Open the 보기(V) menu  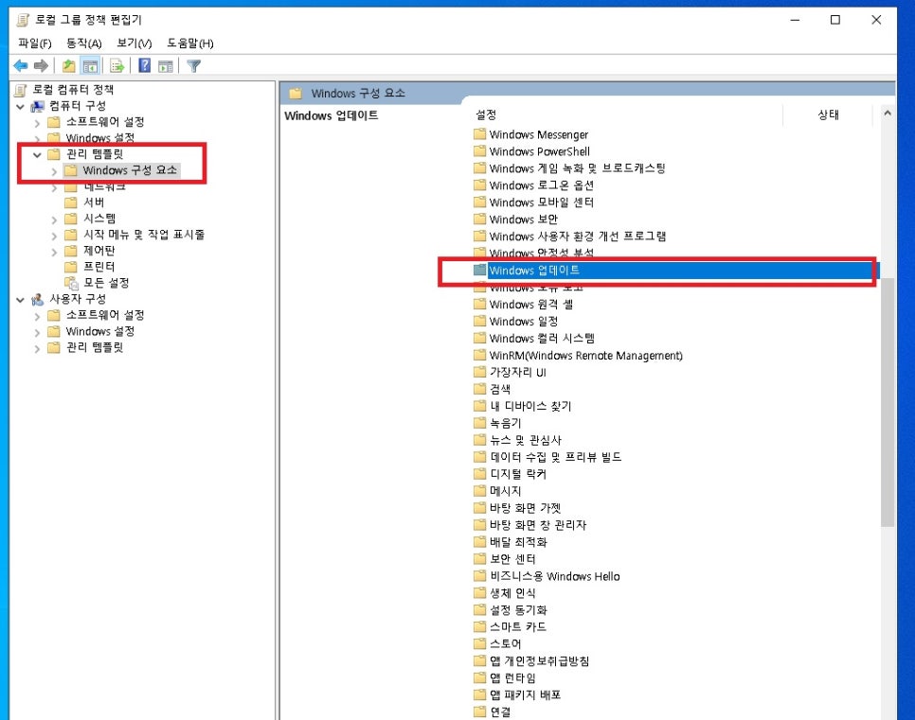click(x=135, y=44)
